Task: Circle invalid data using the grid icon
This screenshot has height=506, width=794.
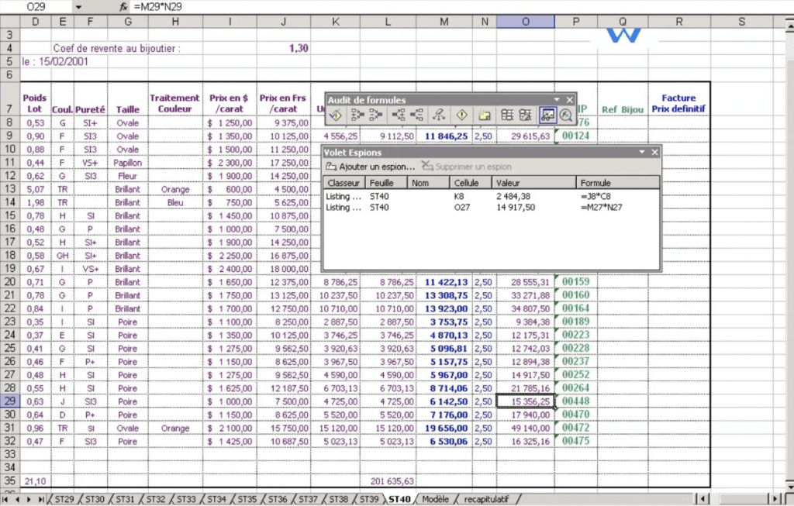Action: pyautogui.click(x=509, y=115)
